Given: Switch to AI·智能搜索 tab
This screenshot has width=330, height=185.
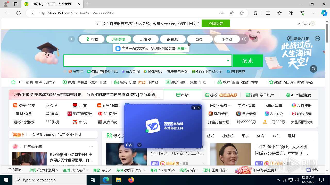Looking at the screenshot, I should 298,95.
